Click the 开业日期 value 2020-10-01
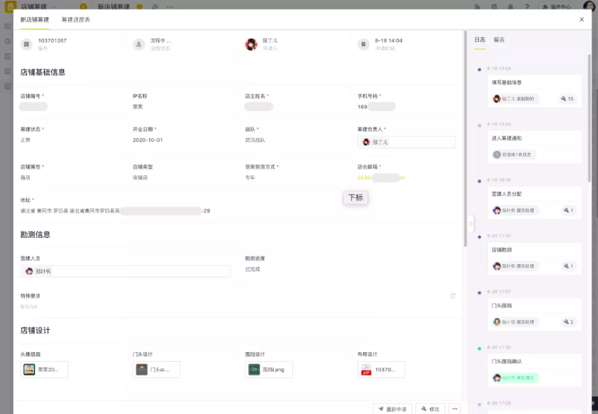 [x=148, y=140]
